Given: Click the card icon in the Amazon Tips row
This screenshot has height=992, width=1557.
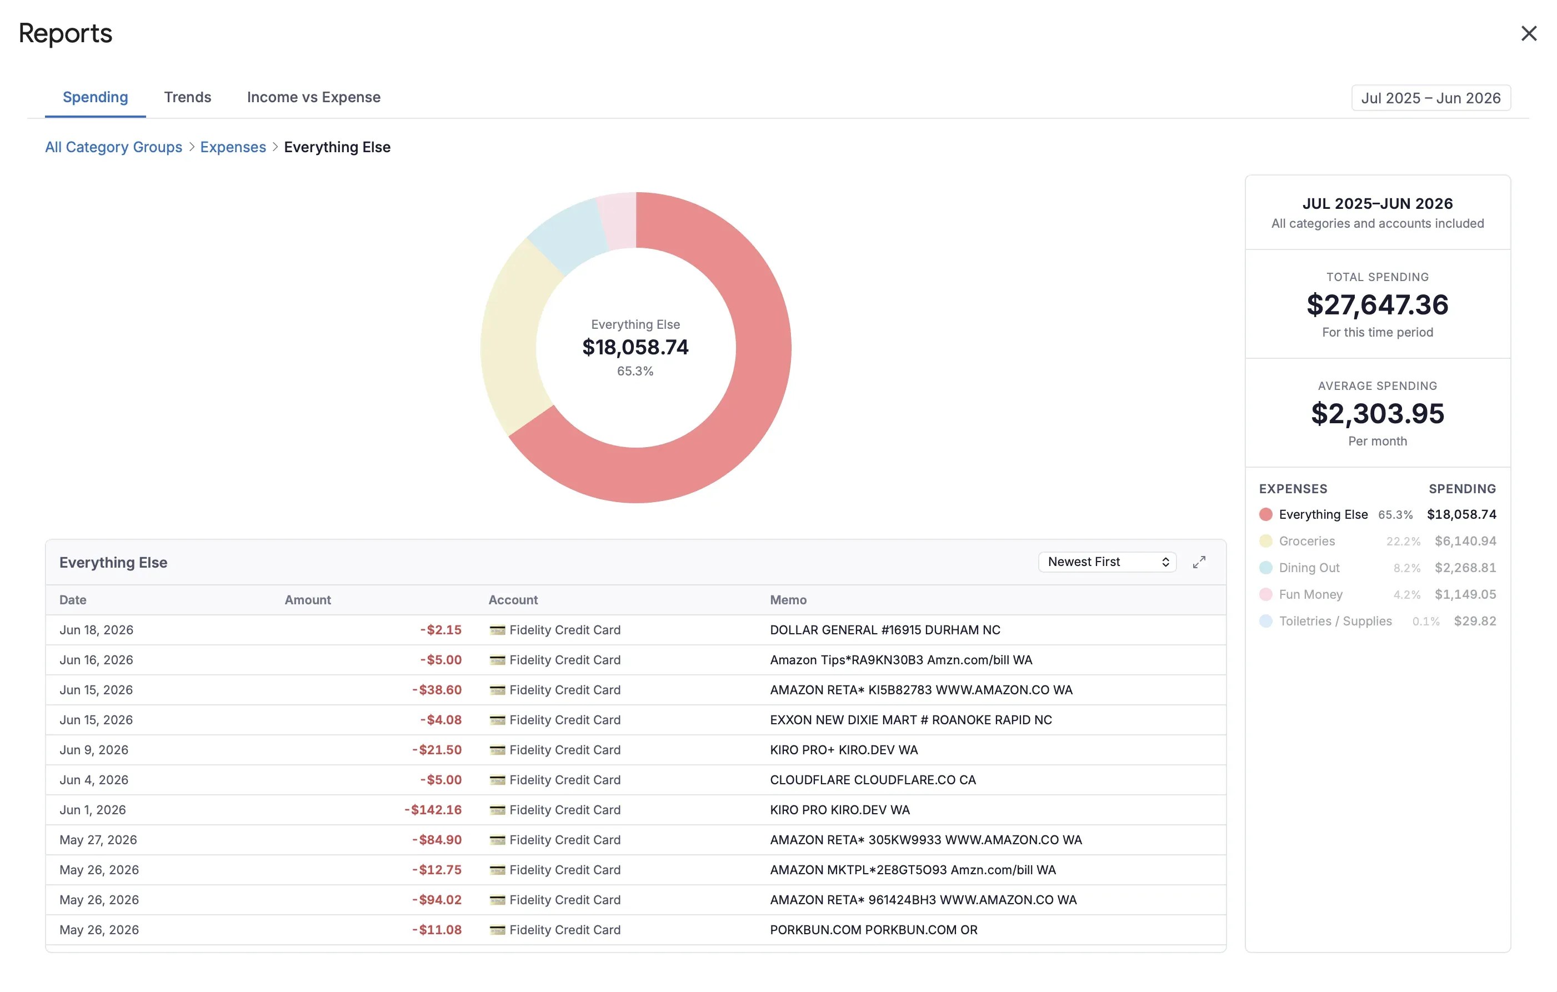Looking at the screenshot, I should [497, 660].
